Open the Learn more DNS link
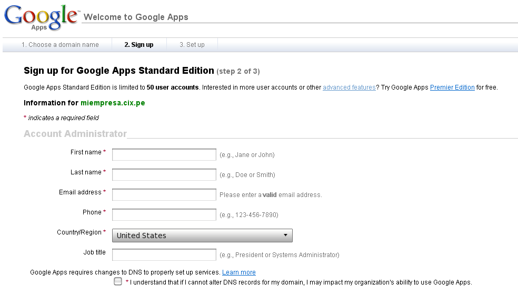This screenshot has width=518, height=294. click(239, 272)
